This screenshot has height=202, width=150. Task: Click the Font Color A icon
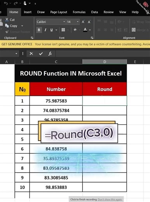85,30
